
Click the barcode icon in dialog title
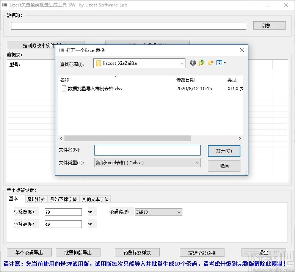[61, 50]
